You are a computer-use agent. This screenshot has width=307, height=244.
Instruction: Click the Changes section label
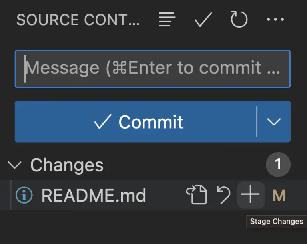click(x=67, y=165)
